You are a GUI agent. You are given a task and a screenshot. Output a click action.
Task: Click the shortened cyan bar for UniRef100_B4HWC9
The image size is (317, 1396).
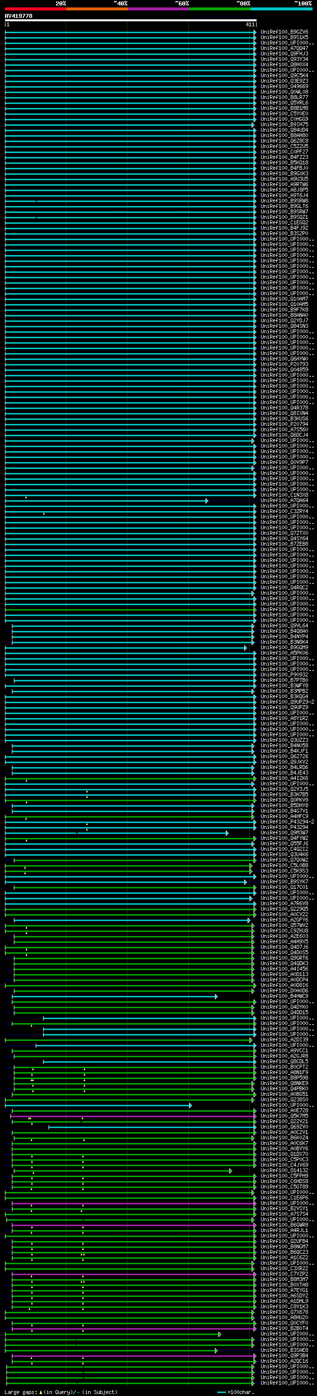pyautogui.click(x=115, y=996)
